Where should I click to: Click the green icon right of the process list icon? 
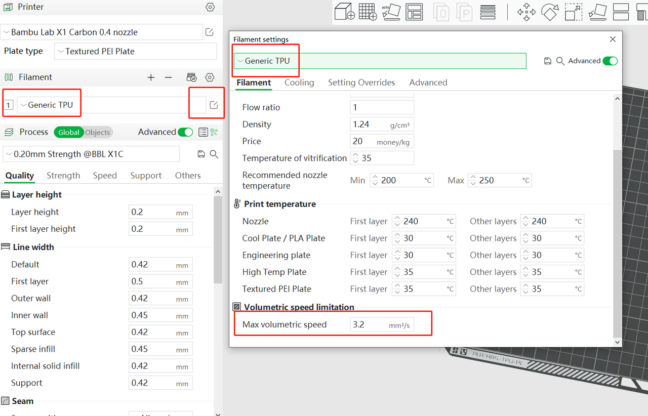coord(214,132)
